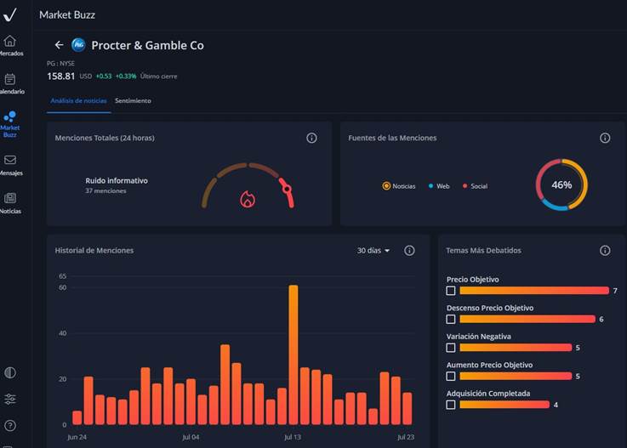The width and height of the screenshot is (627, 448).
Task: Click the Procter & Gamble Co heading
Action: tap(147, 45)
